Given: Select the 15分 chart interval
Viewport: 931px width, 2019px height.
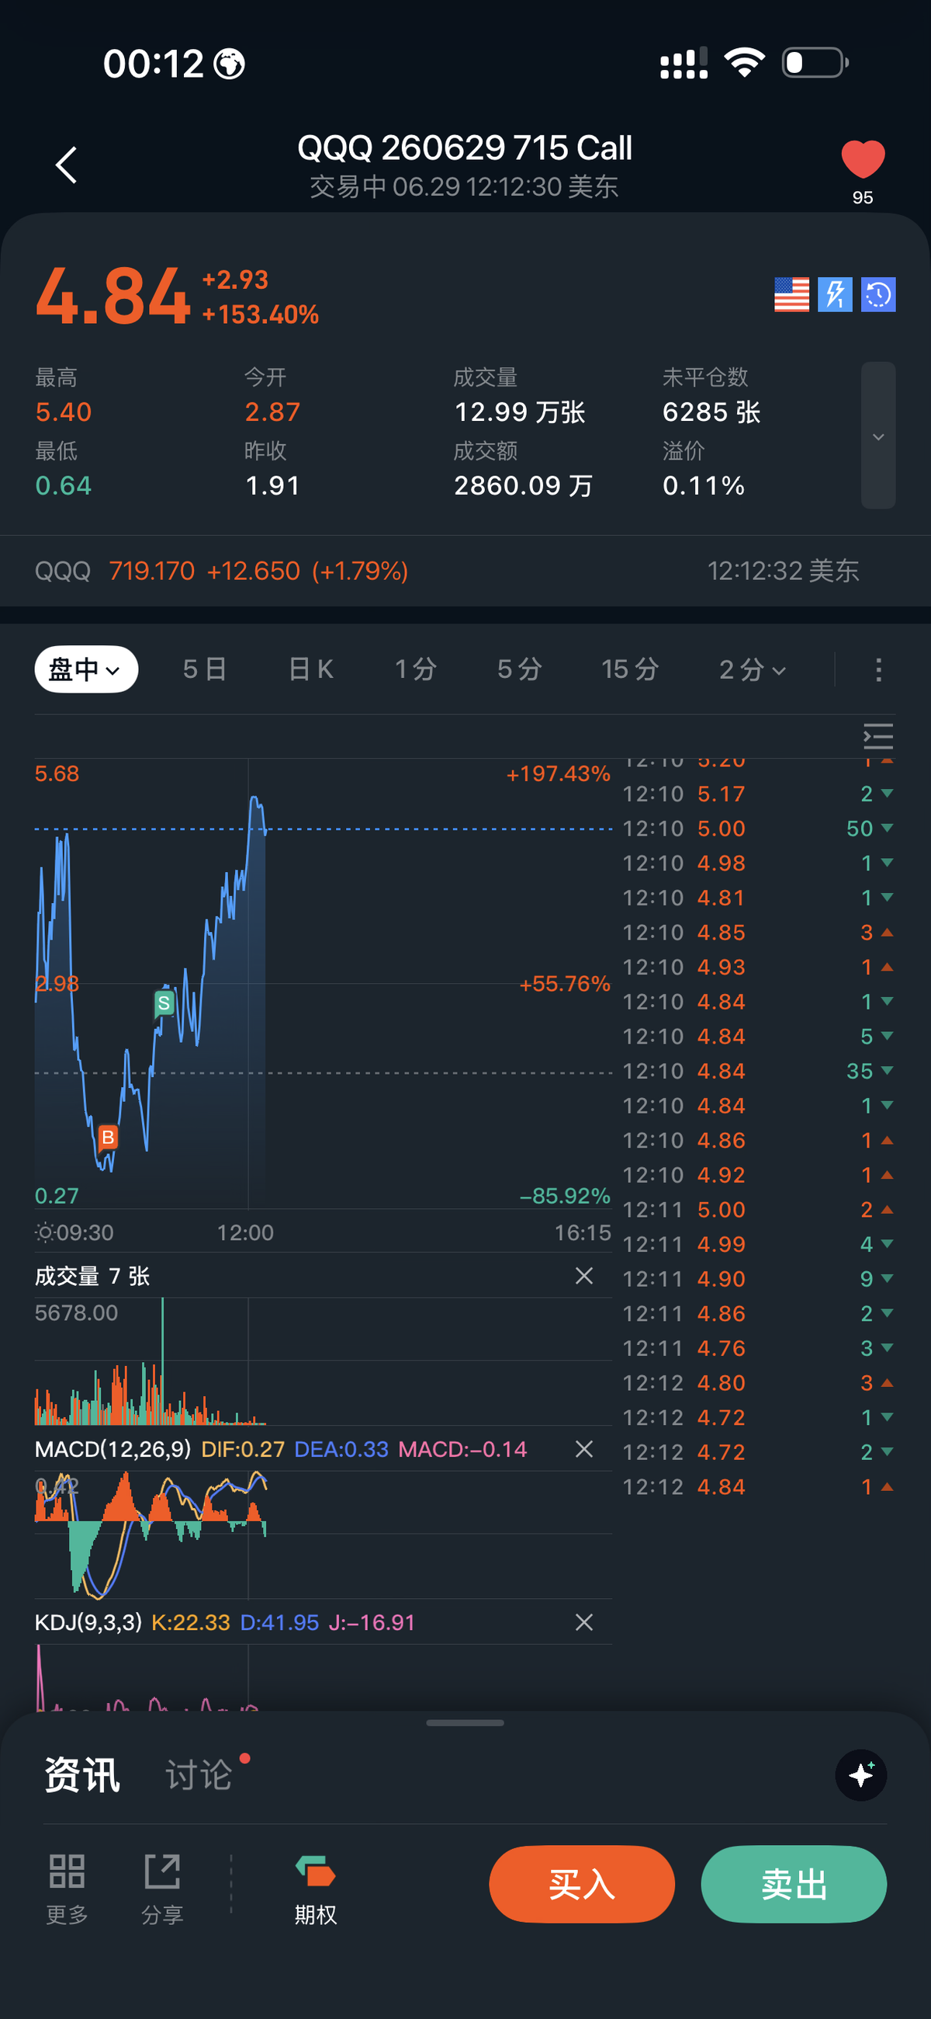Looking at the screenshot, I should pyautogui.click(x=629, y=669).
